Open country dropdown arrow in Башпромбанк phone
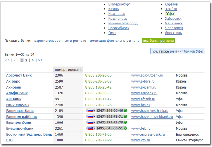Viewport: 212px width, 147px height. (x=94, y=122)
